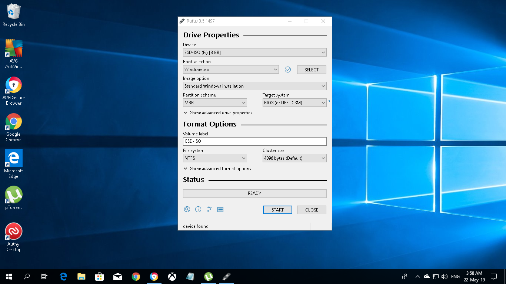Open Xbox app from taskbar

click(172, 276)
